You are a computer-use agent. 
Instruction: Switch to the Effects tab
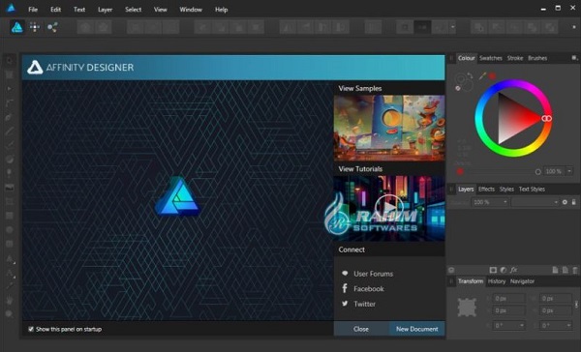point(486,190)
